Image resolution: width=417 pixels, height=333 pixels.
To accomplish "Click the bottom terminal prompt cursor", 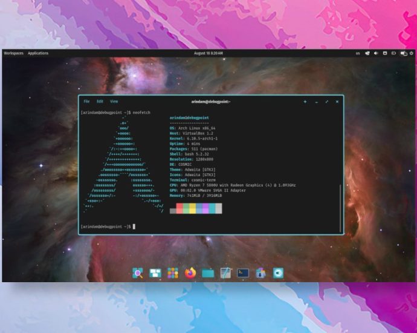I will [134, 226].
